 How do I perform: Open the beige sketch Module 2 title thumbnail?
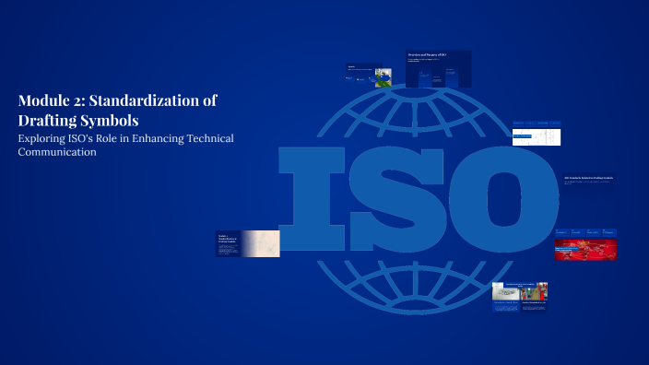point(247,243)
